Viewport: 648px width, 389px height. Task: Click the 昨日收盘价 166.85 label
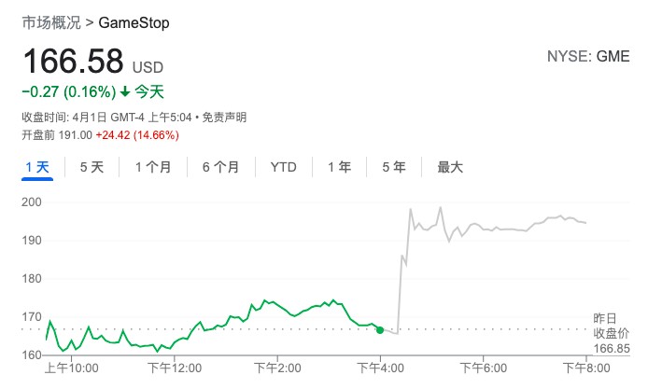pos(612,333)
